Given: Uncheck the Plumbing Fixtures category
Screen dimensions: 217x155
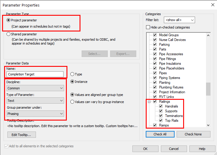Looking at the screenshot, I should pyautogui.click(x=155, y=87).
